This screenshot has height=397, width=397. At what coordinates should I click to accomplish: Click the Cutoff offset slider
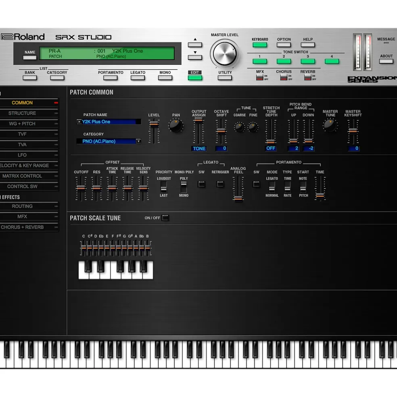click(x=81, y=189)
